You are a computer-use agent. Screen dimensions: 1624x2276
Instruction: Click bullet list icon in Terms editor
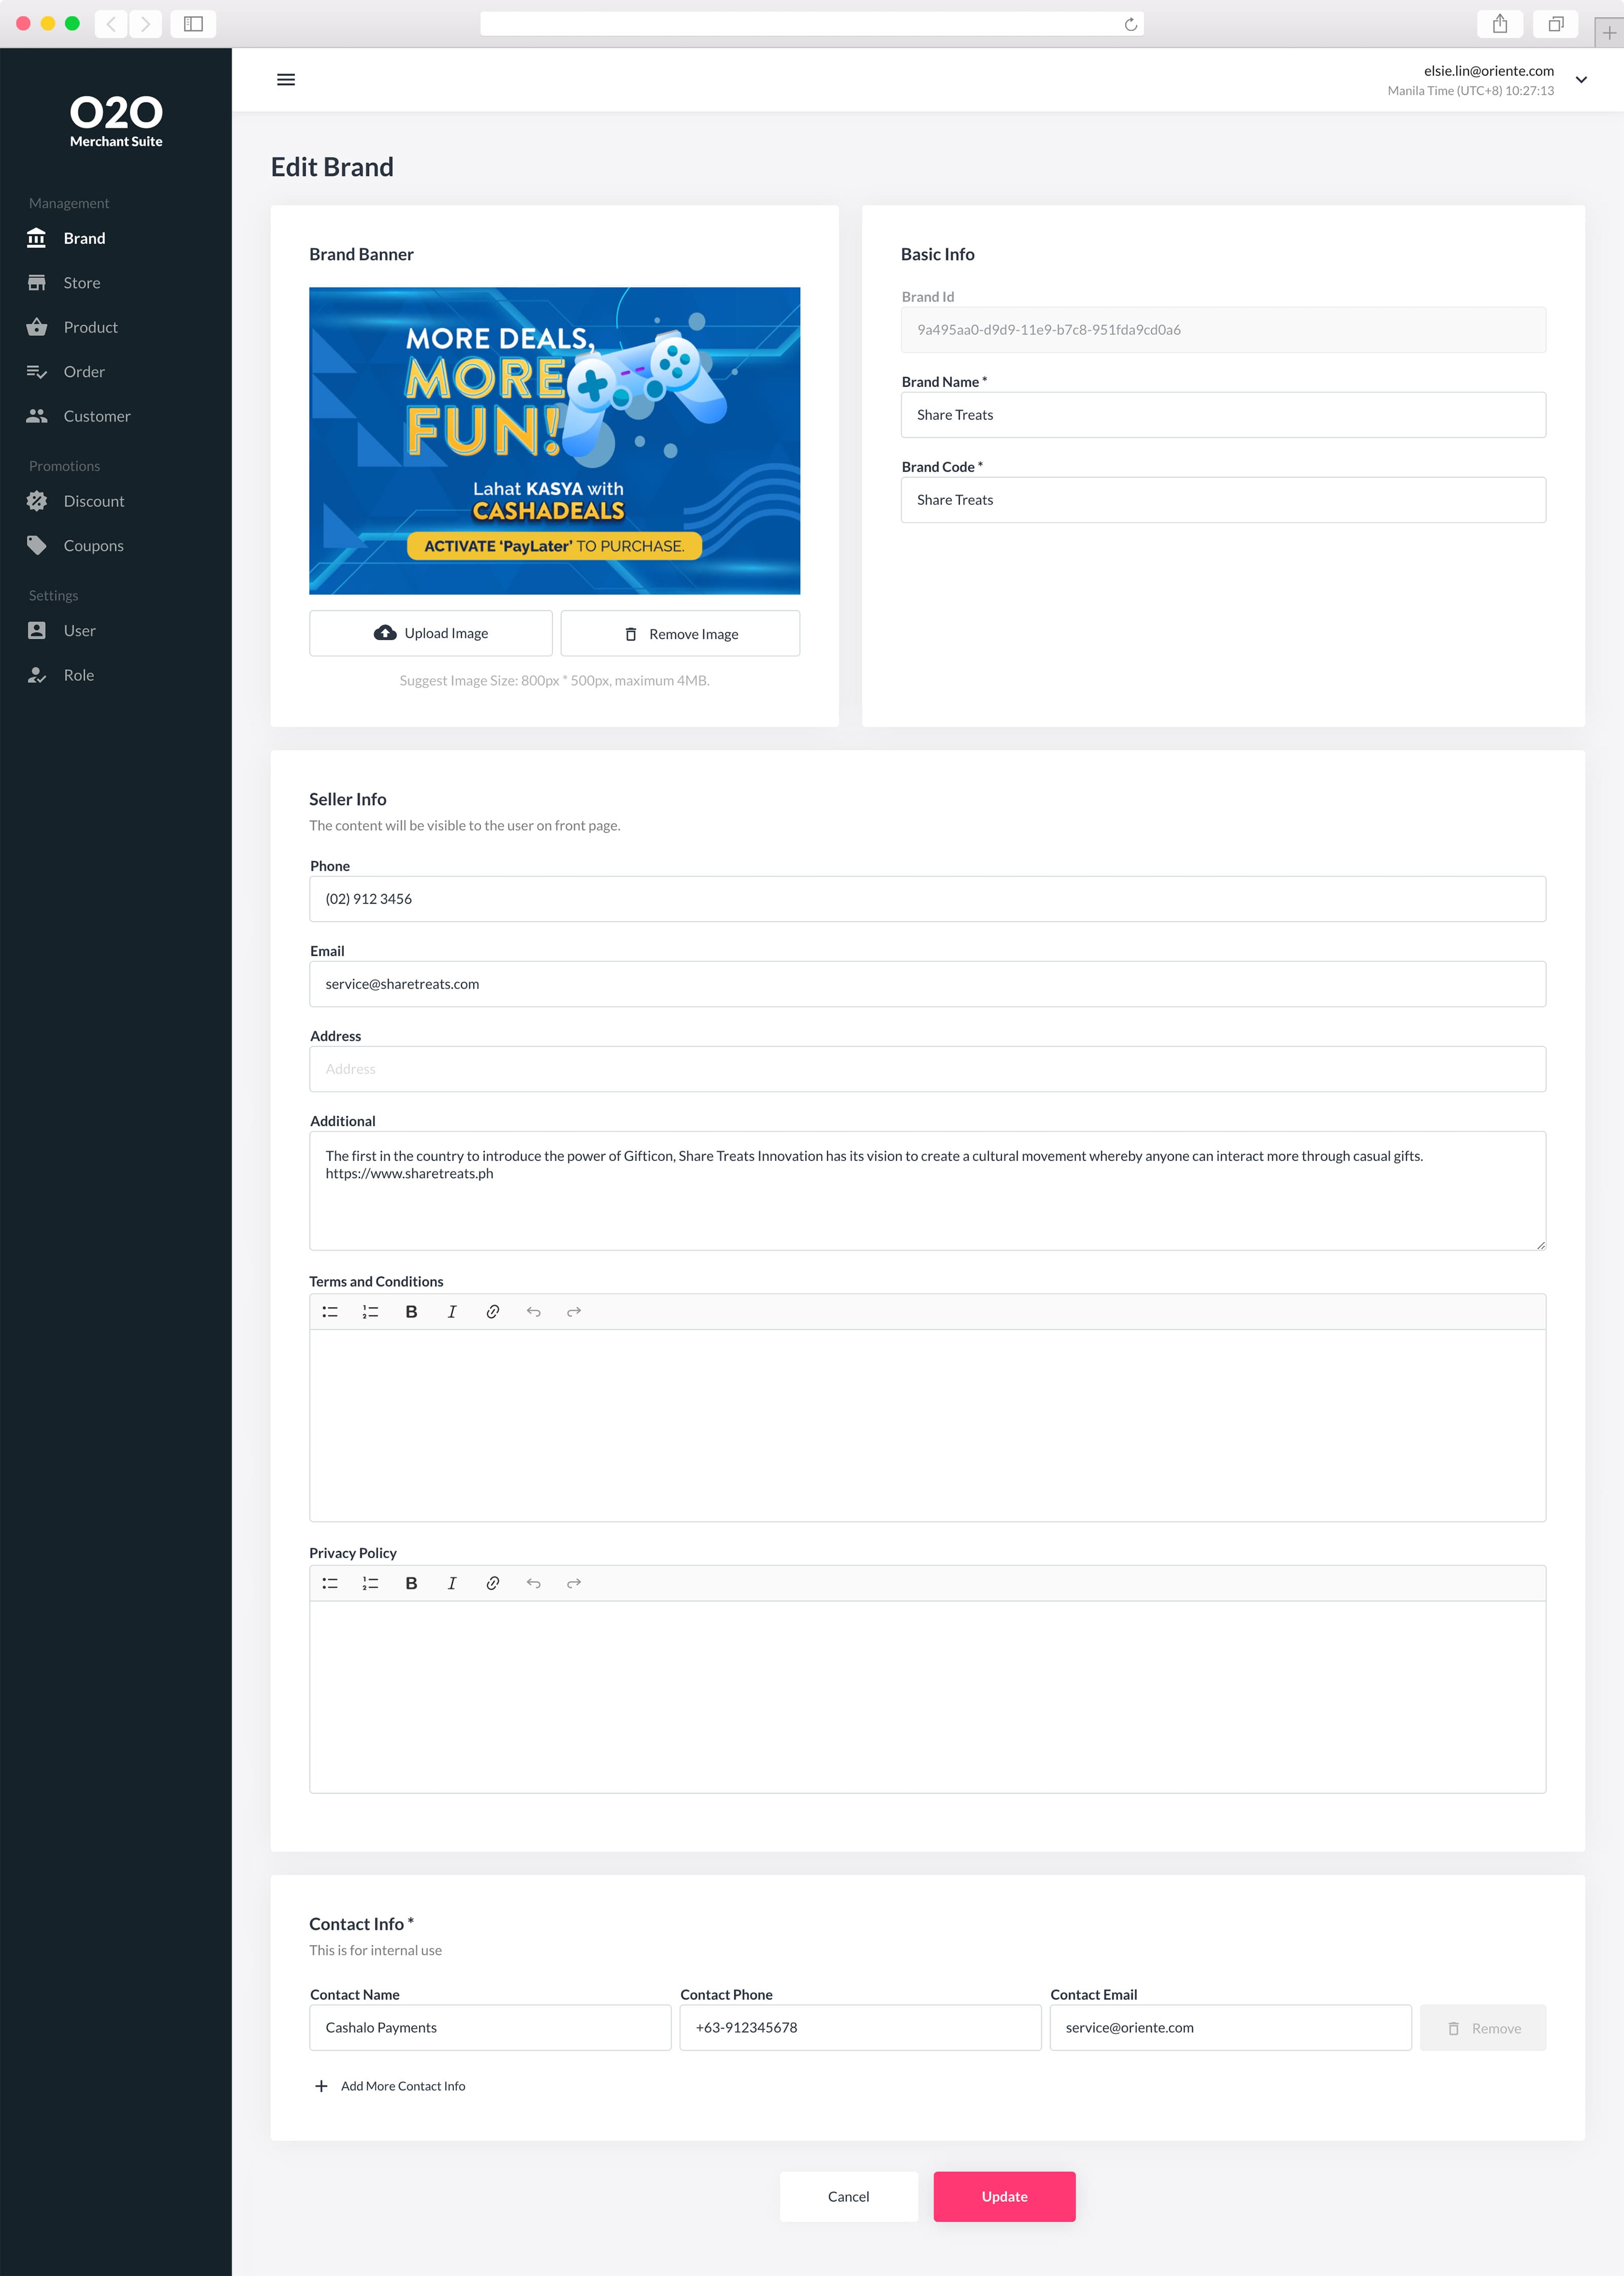[x=330, y=1312]
